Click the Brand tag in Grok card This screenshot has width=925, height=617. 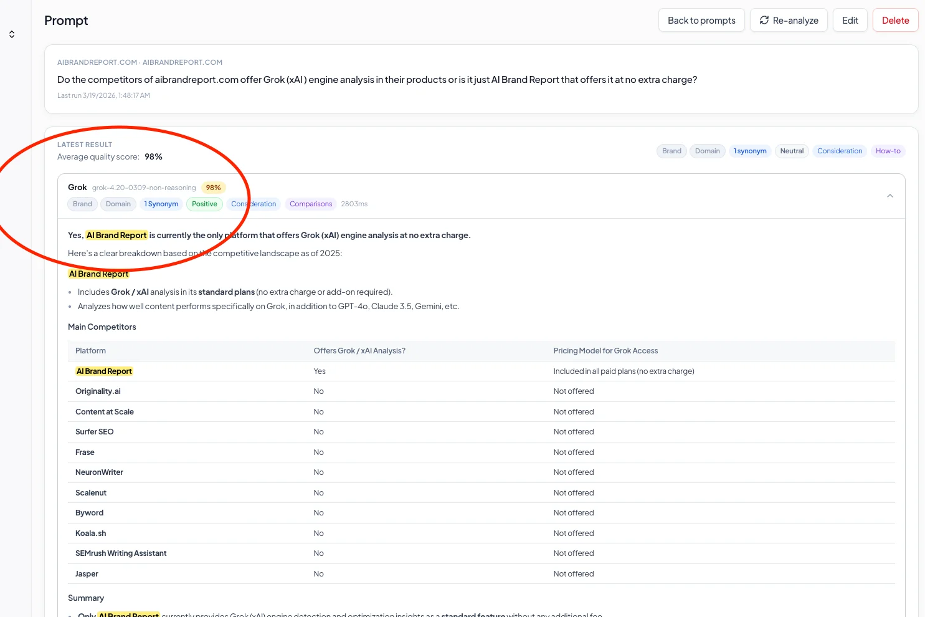click(x=82, y=204)
